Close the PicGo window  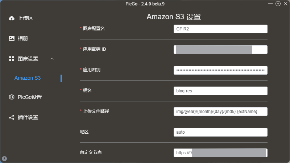pos(286,4)
